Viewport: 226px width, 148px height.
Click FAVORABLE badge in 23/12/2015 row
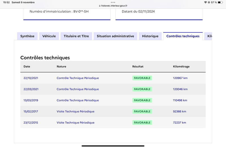click(x=142, y=123)
